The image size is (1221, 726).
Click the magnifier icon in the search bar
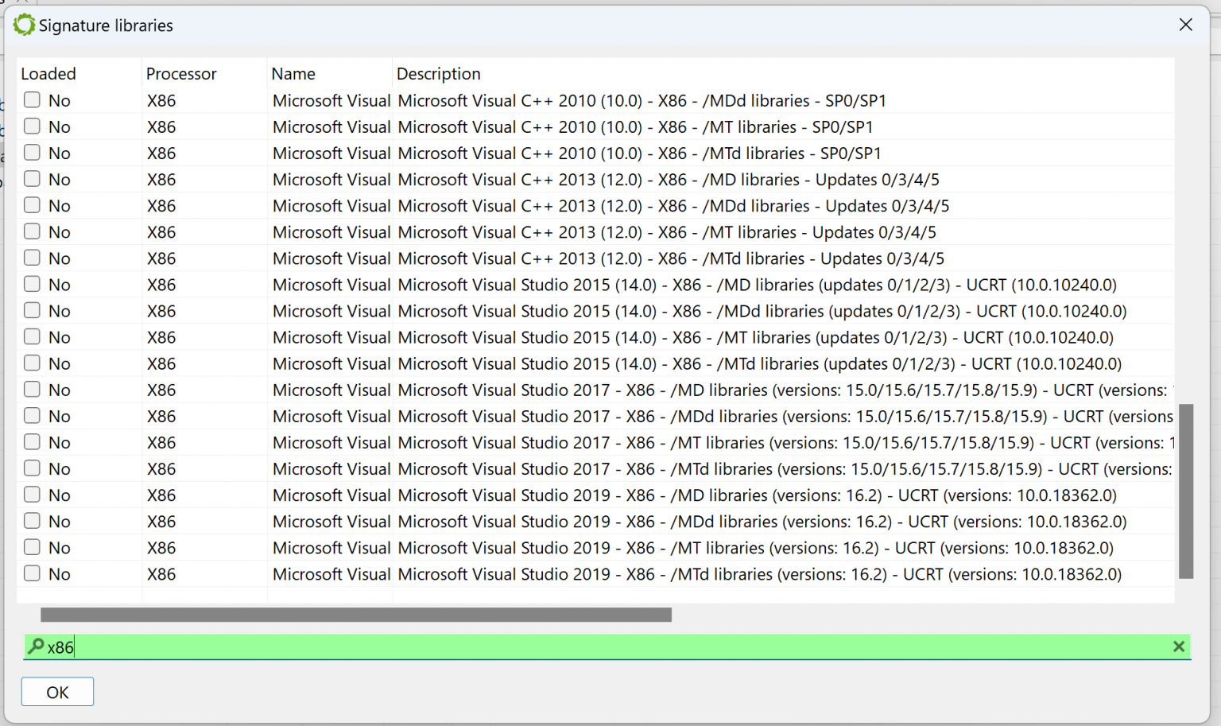(x=37, y=646)
